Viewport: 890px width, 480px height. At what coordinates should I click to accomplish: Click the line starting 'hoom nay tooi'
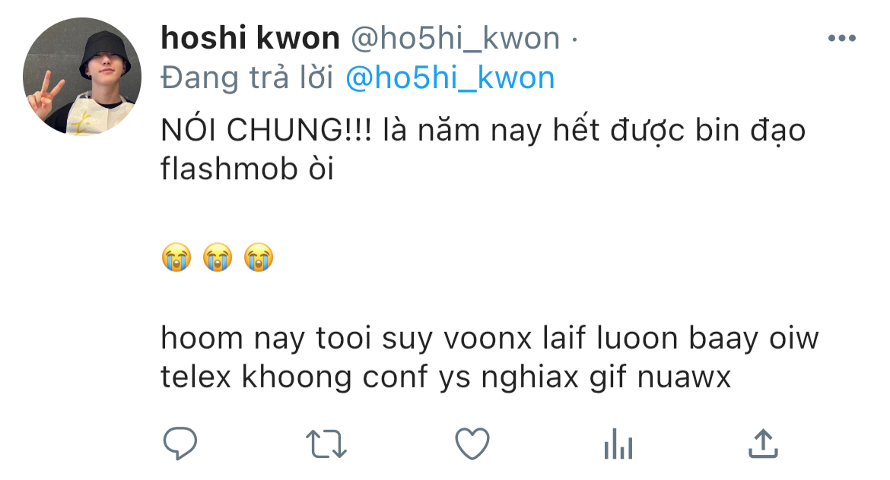tap(490, 339)
